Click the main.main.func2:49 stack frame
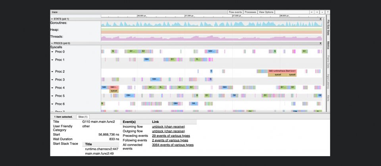The height and width of the screenshot is (166, 381). pos(99,154)
